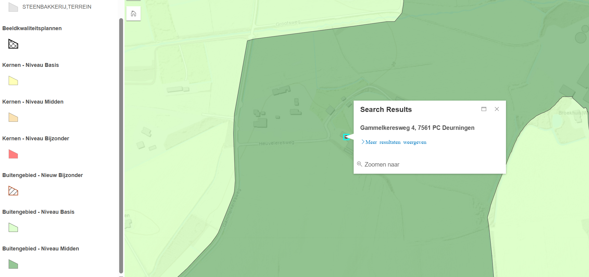Screen dimensions: 589x277
Task: Click the STEENBAKKERIJ,TERREIN grey legend symbol
Action: (13, 7)
